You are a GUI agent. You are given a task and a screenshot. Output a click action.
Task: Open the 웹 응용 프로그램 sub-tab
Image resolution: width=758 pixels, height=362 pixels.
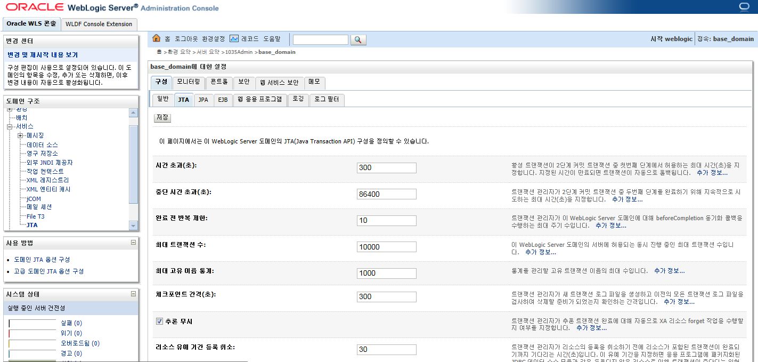260,100
